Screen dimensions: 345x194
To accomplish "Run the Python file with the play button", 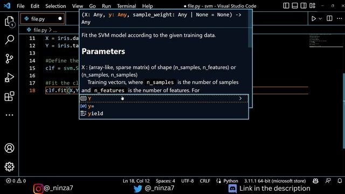I will 314,19.
